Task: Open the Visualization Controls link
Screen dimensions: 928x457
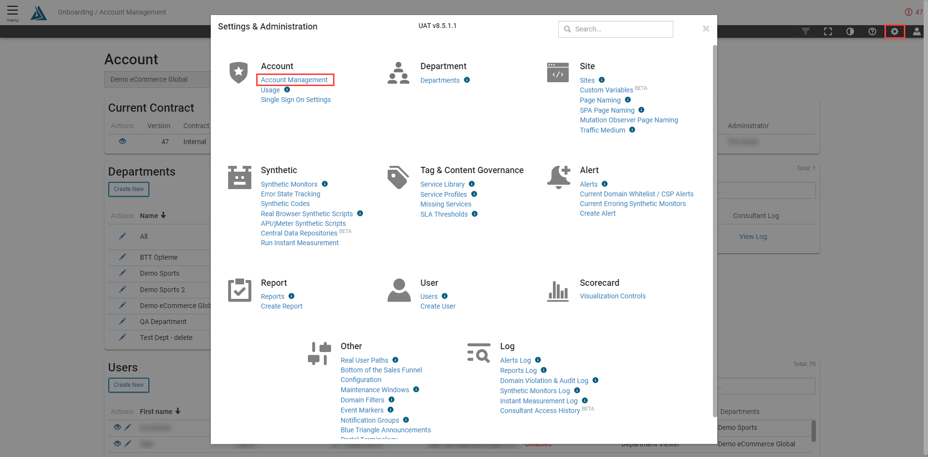Action: [x=612, y=296]
